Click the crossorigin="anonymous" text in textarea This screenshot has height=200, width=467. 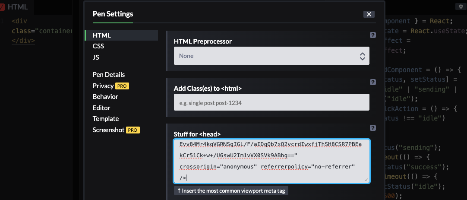coord(218,167)
